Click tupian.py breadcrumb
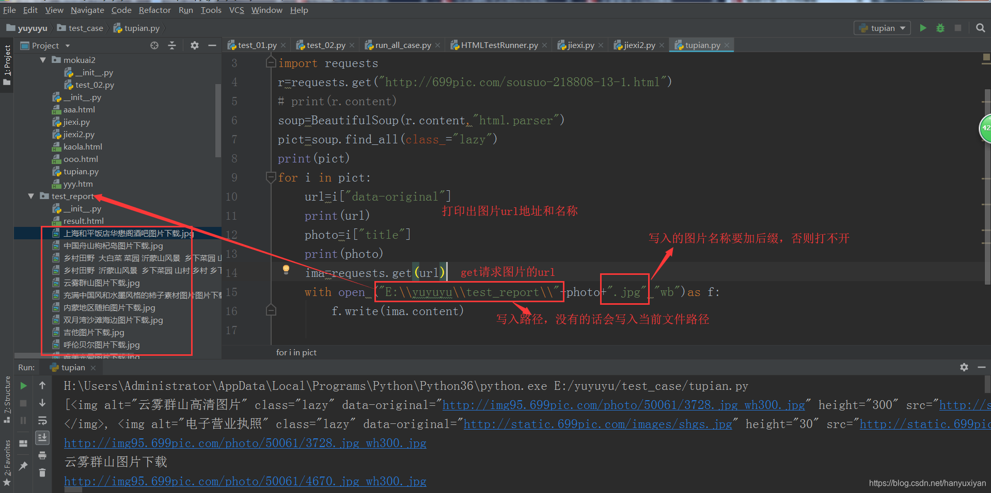The height and width of the screenshot is (493, 991). coord(136,28)
